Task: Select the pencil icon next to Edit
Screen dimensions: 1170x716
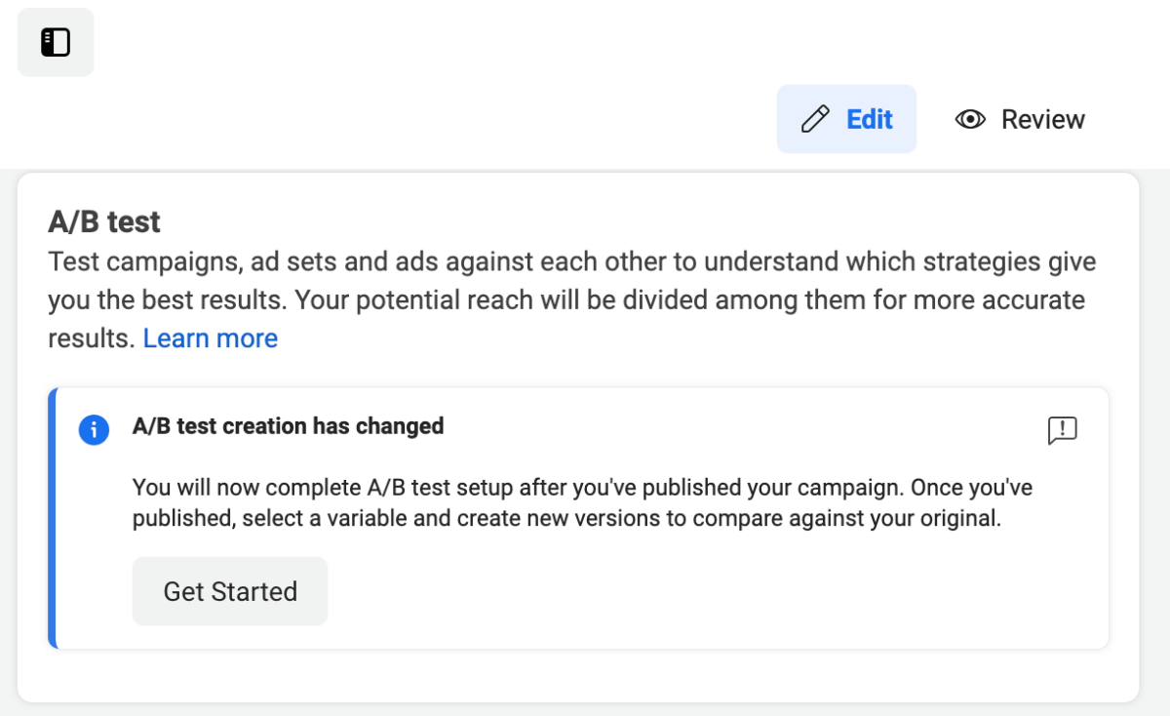Action: [814, 118]
